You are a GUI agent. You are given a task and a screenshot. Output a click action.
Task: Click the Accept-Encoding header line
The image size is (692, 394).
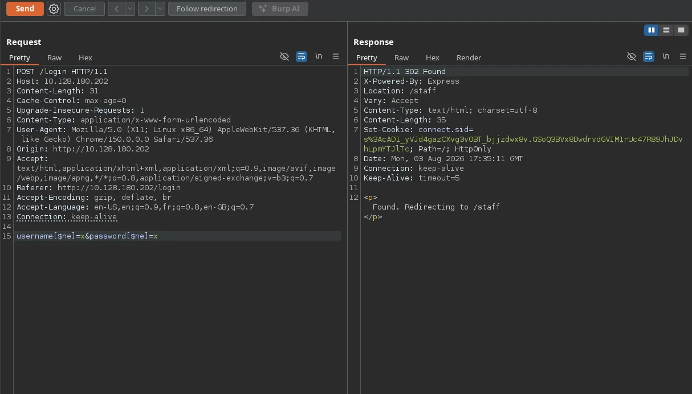pyautogui.click(x=94, y=197)
